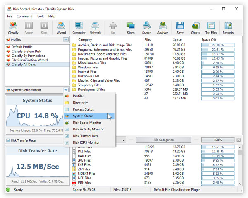Select System Status popup entry

click(89, 116)
